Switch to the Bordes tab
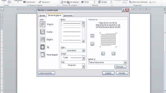The width and height of the screenshot is (166, 93). (42, 16)
